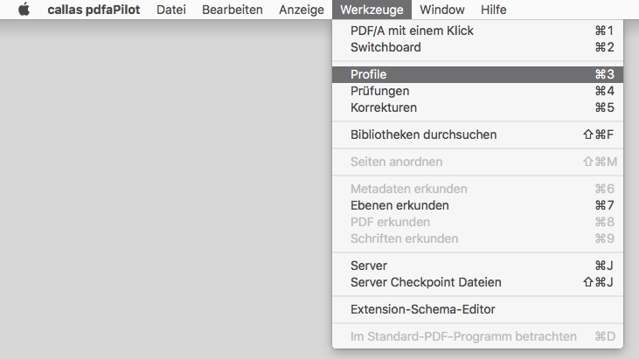Open the Extension-Schema-Editor
639x359 pixels.
[477, 309]
